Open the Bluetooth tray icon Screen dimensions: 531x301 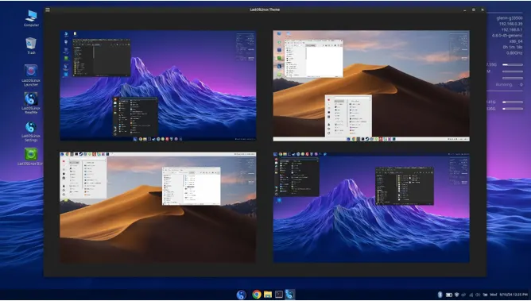pos(440,295)
